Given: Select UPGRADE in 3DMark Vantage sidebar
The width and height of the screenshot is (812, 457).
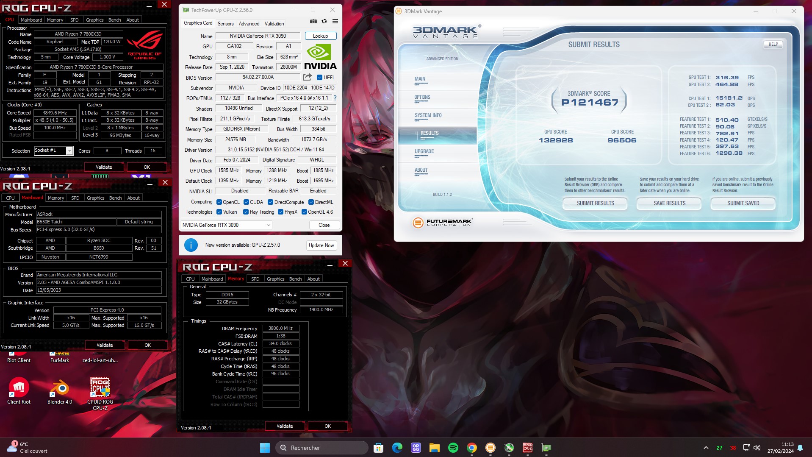Looking at the screenshot, I should click(x=424, y=152).
